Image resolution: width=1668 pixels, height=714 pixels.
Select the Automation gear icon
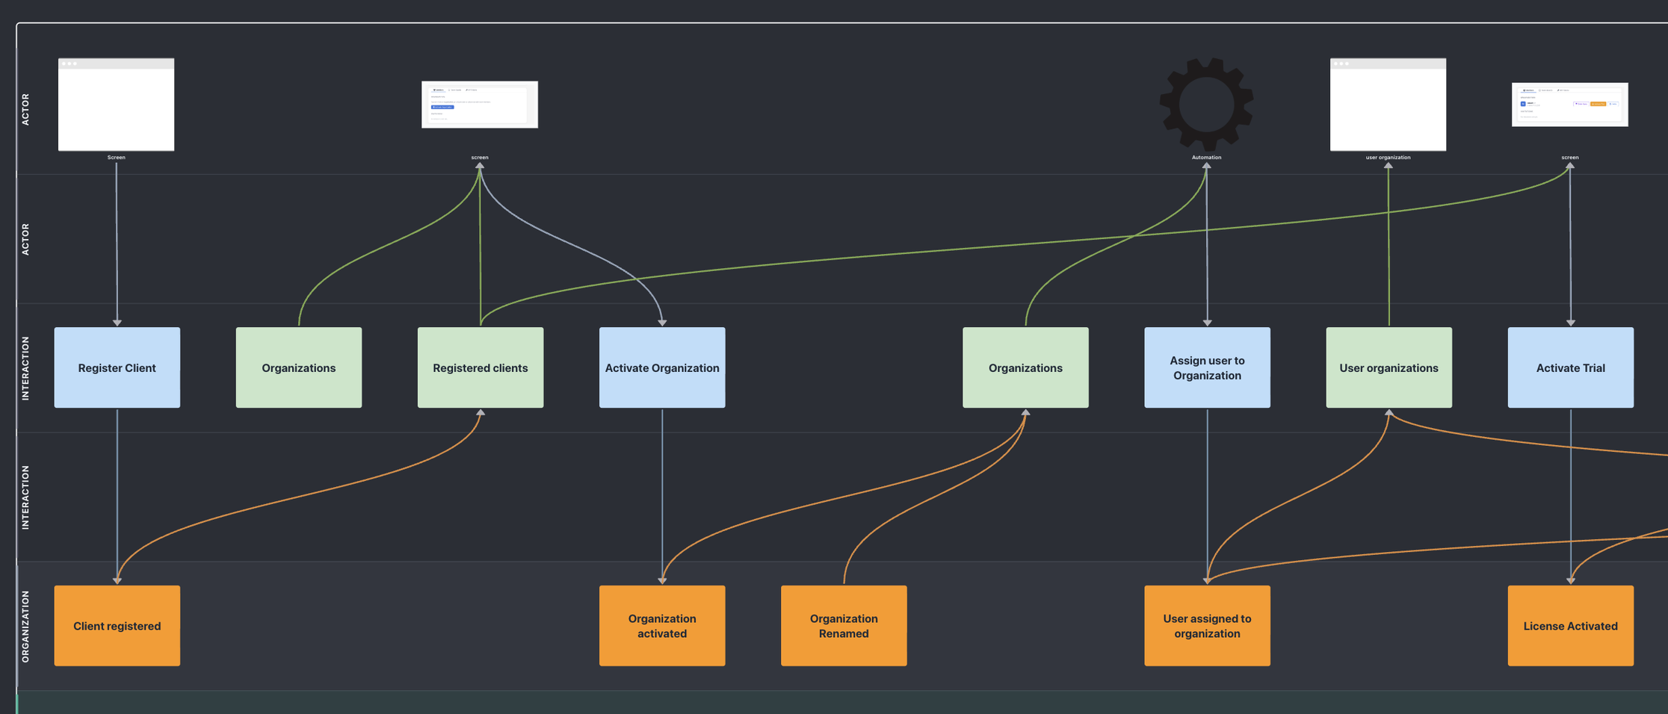[1206, 104]
